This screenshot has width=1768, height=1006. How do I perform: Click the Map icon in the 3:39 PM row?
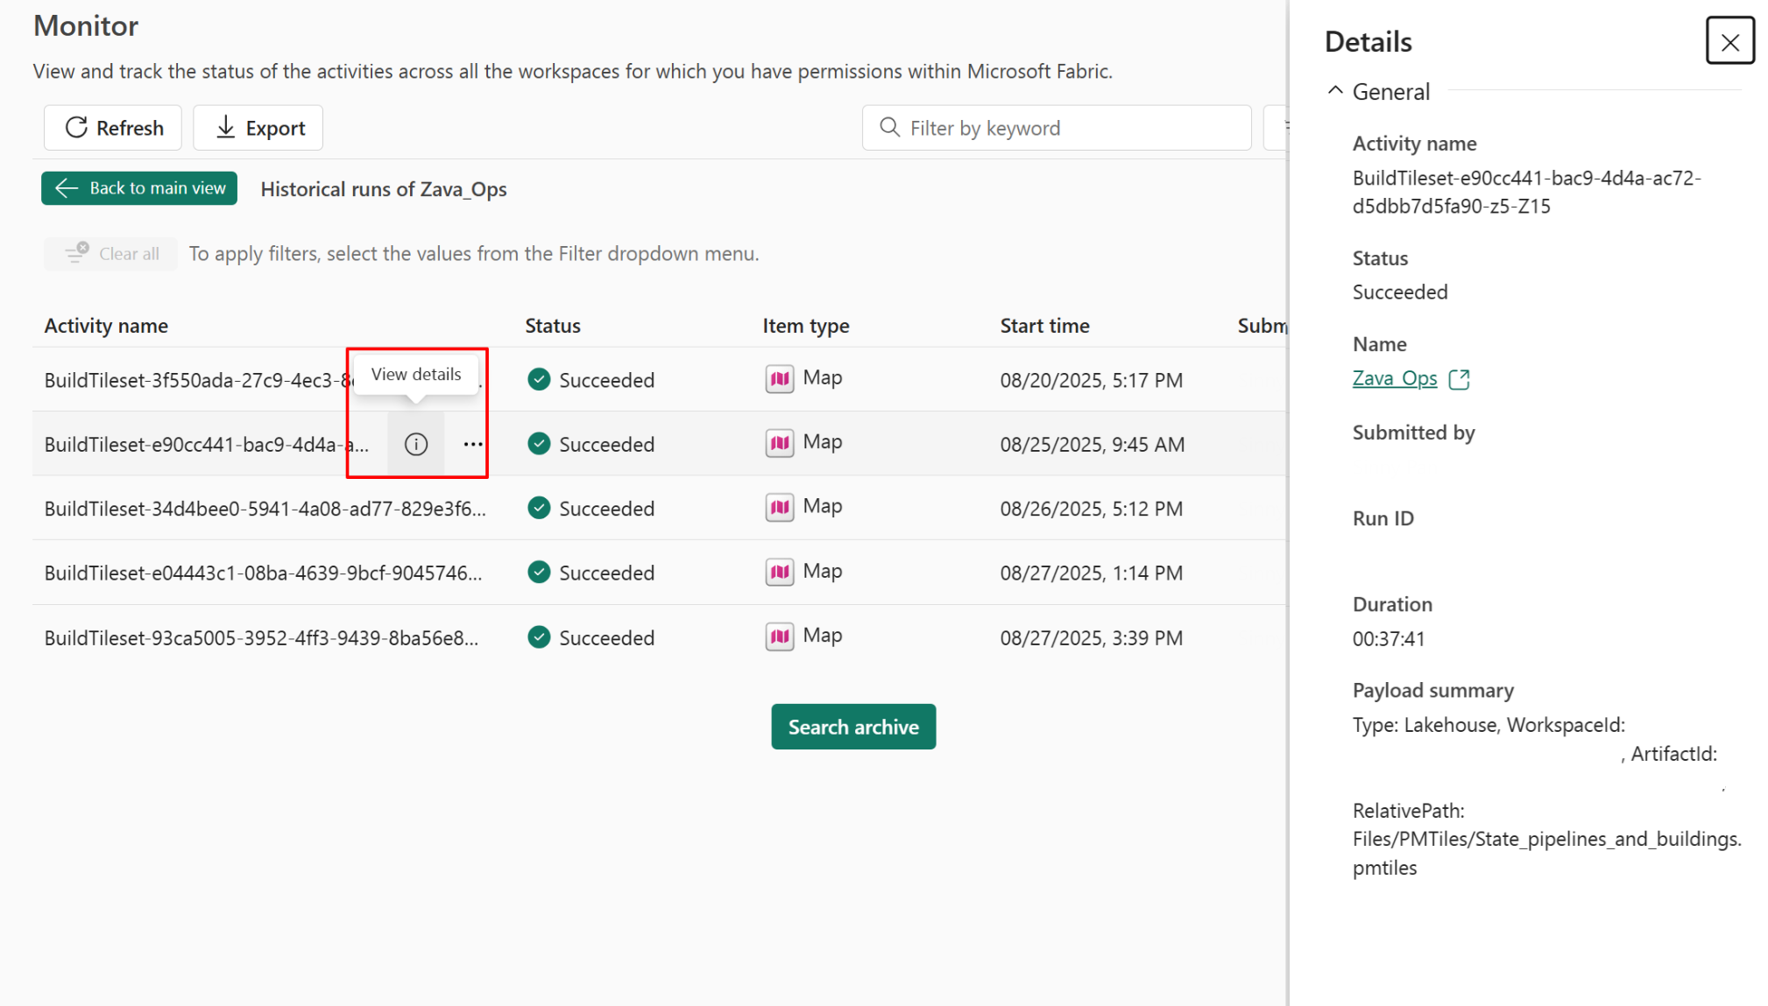pyautogui.click(x=779, y=637)
